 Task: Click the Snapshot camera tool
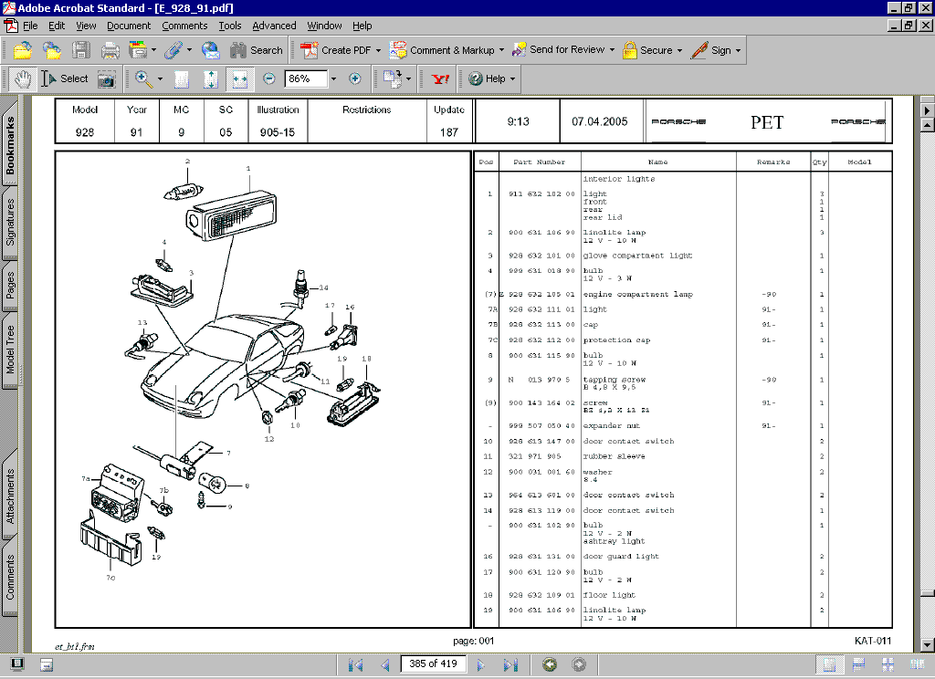pos(107,78)
